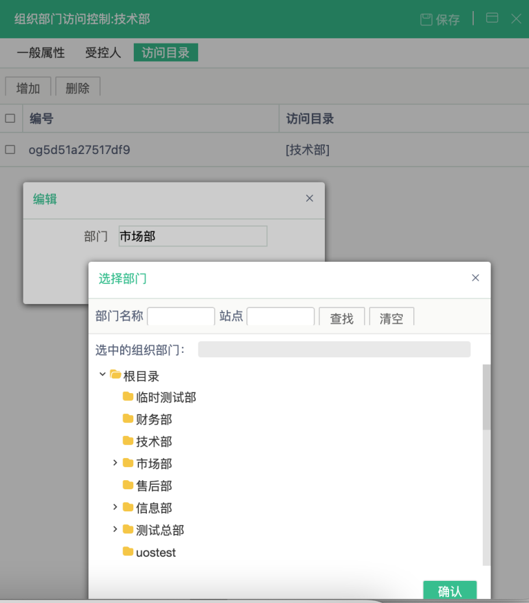Screen dimensions: 529x603
Task: Switch to the 受控人 tab
Action: [x=103, y=53]
